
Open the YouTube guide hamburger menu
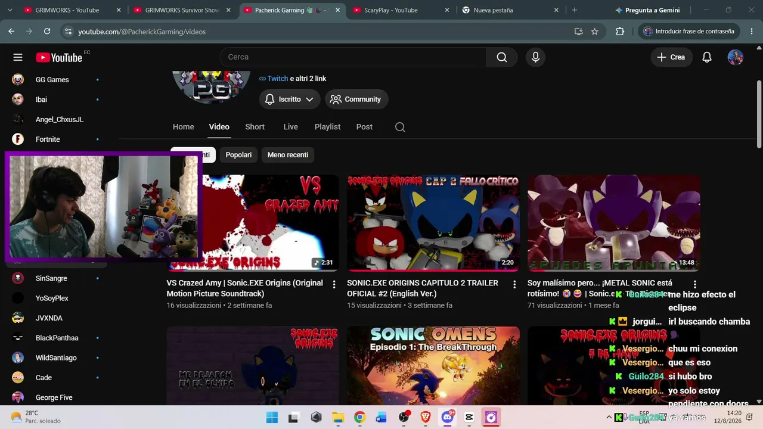18,57
